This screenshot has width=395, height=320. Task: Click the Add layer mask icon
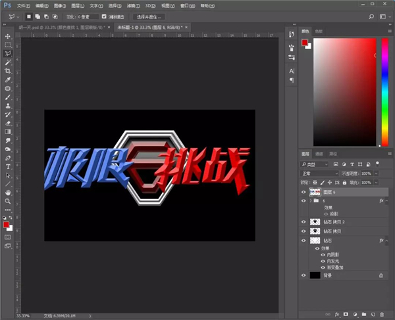point(346,314)
